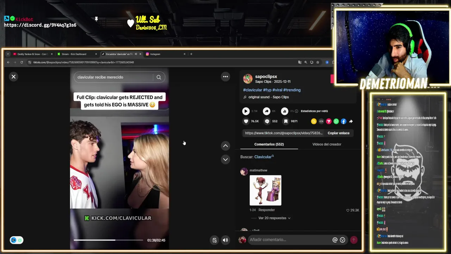Click the search magnifier in video search box

click(159, 77)
